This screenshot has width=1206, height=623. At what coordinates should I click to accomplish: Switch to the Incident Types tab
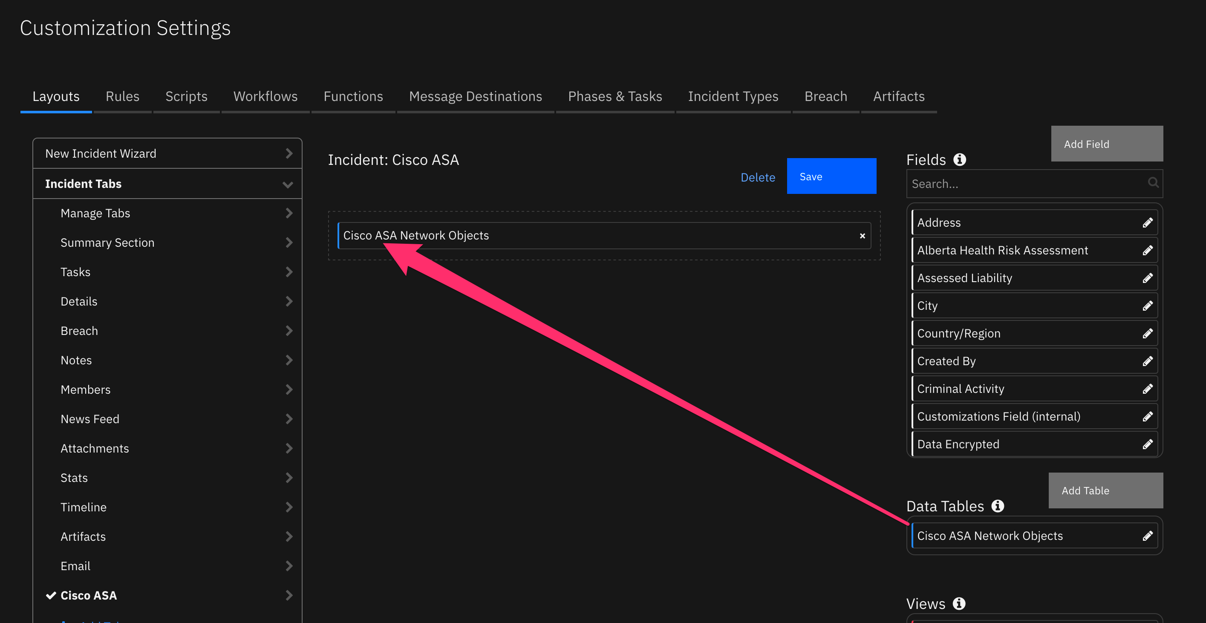[733, 96]
